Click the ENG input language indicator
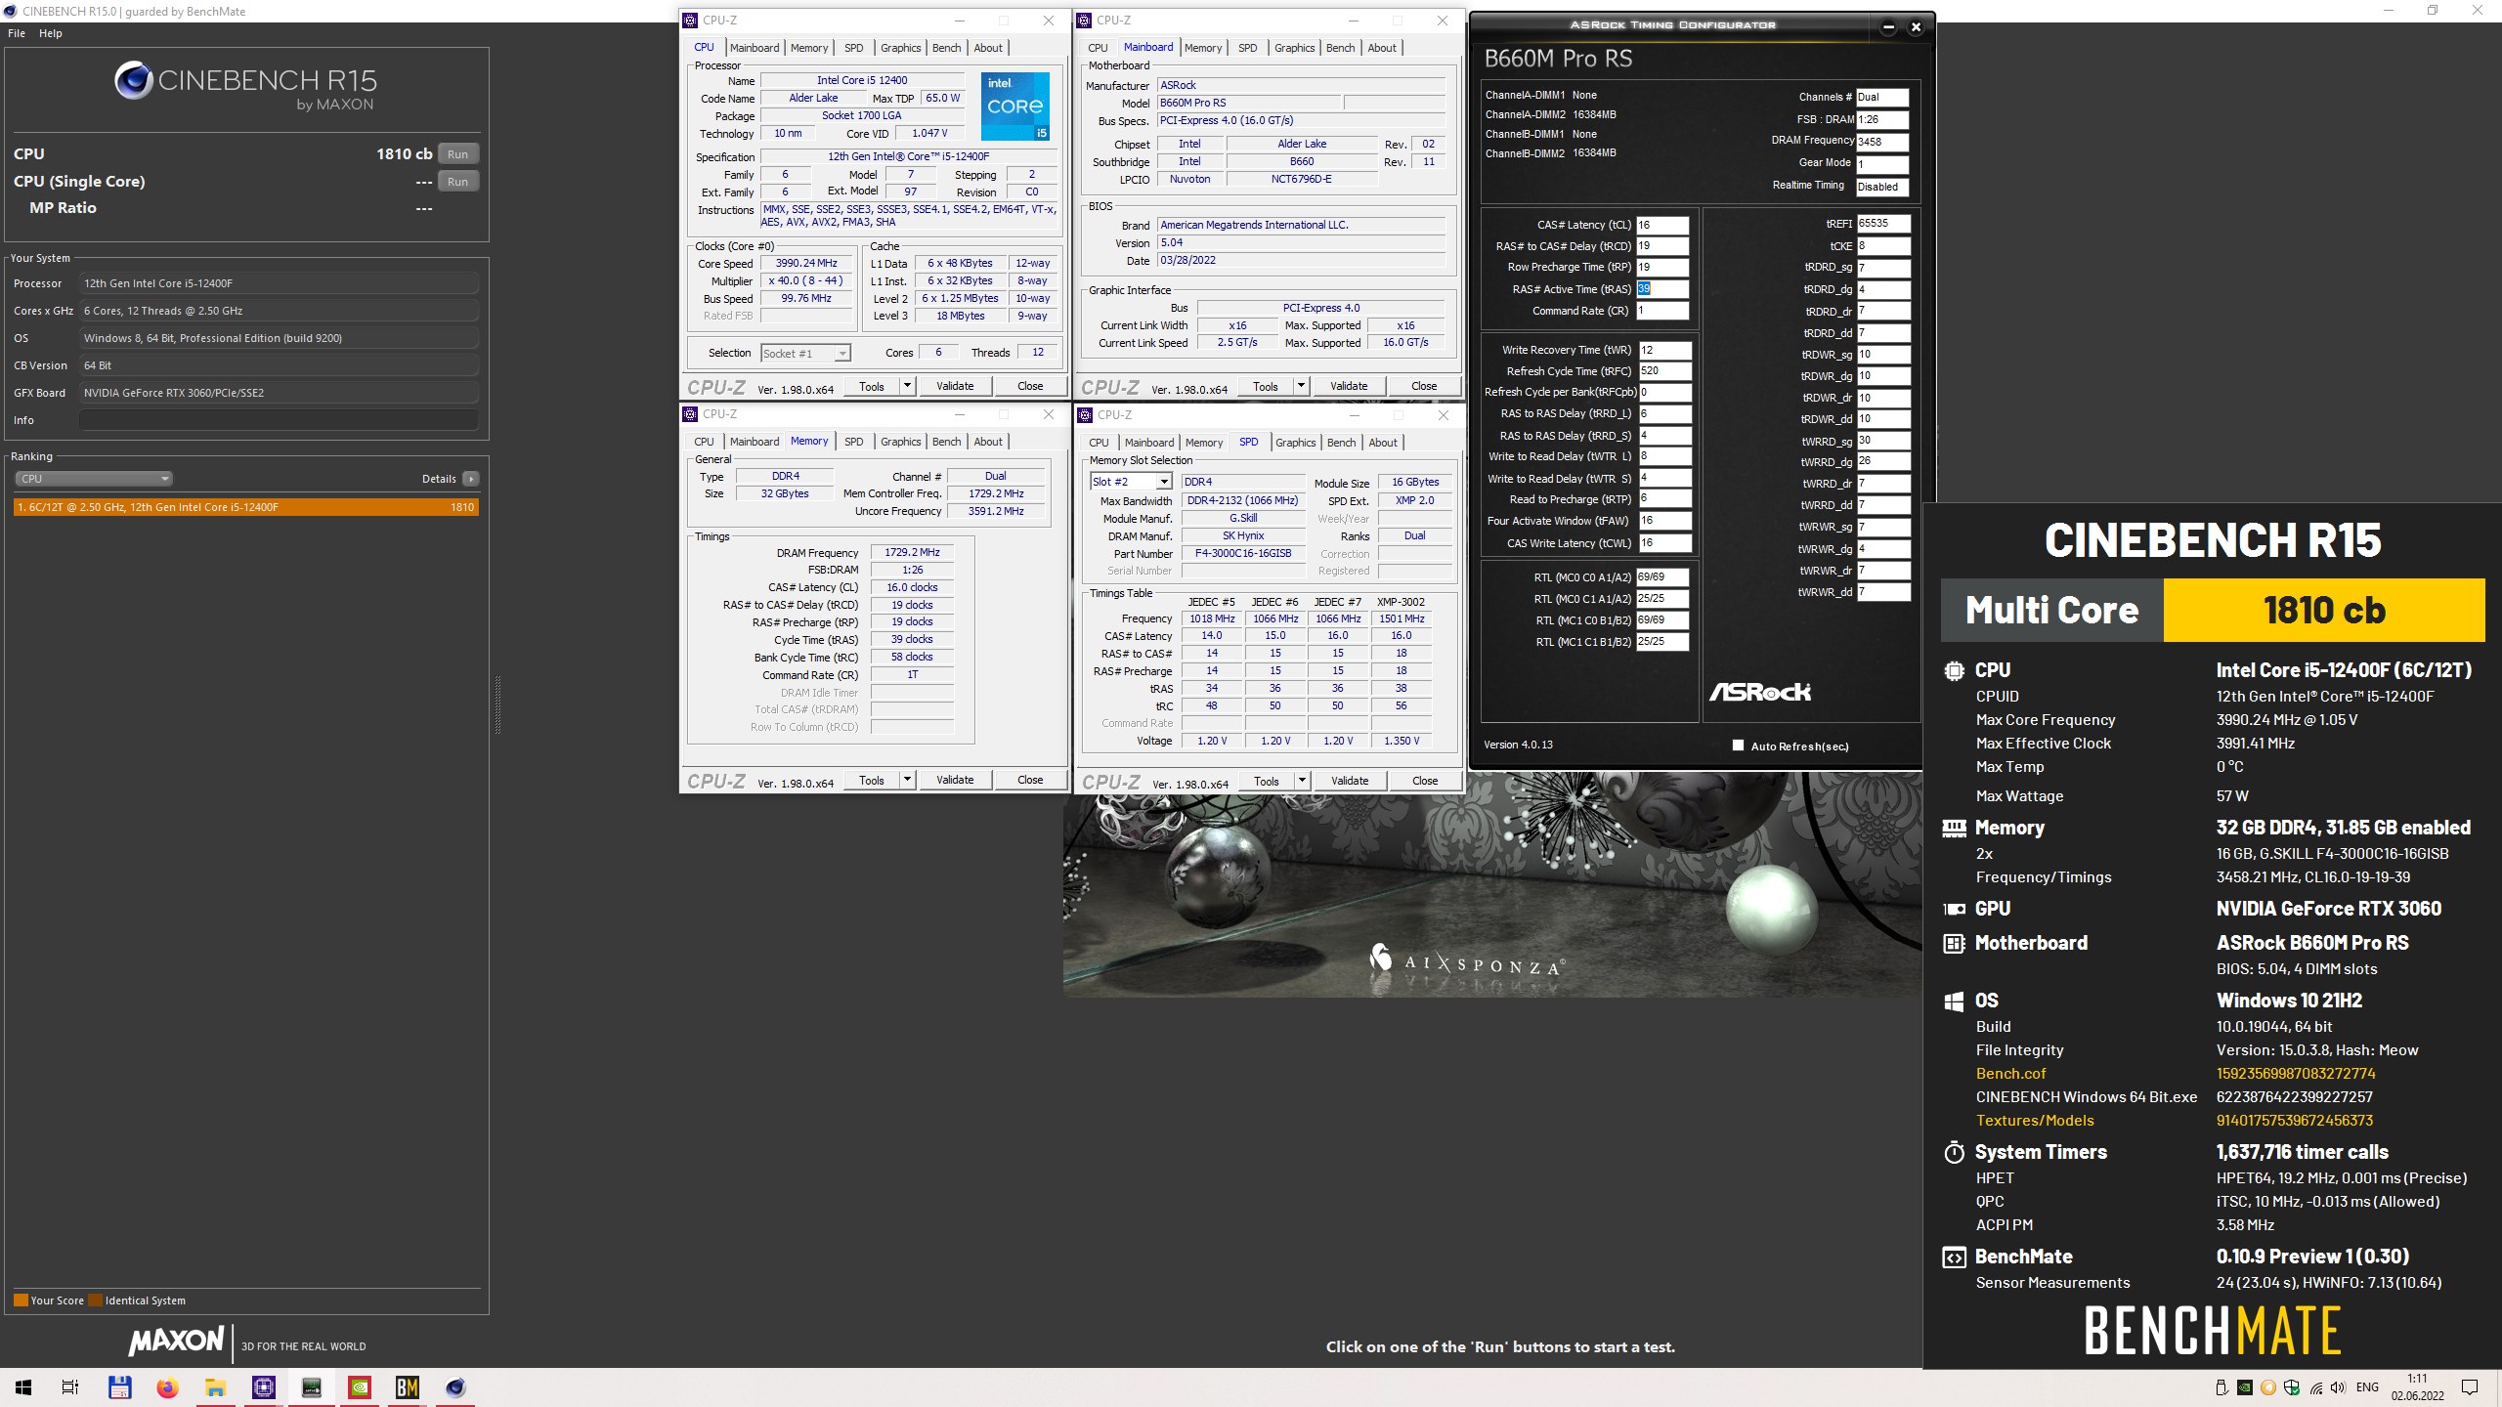 point(2368,1387)
